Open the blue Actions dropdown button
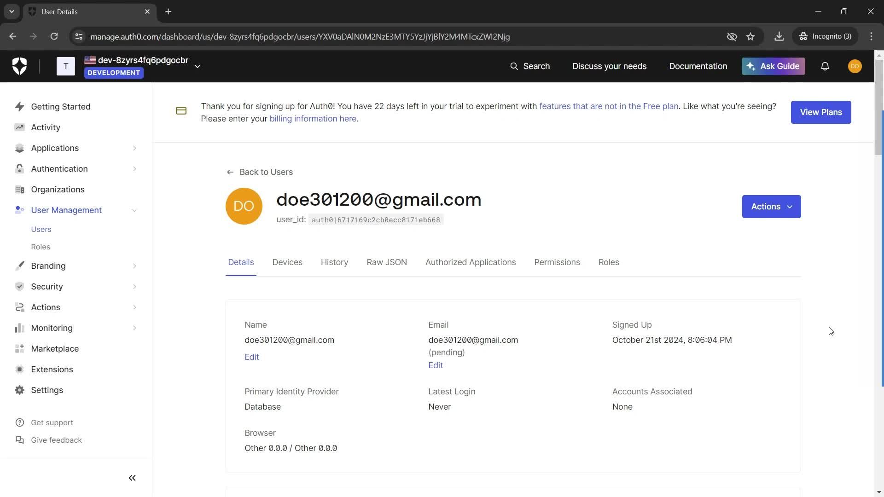This screenshot has height=497, width=884. click(772, 207)
